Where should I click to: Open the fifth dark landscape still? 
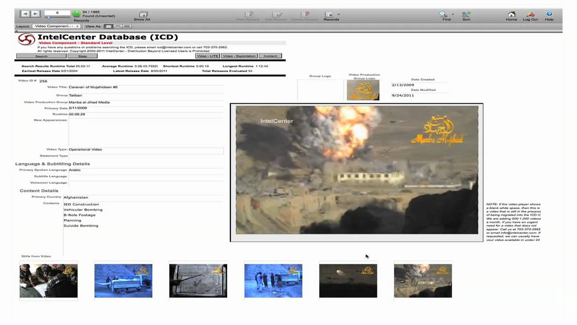point(348,281)
